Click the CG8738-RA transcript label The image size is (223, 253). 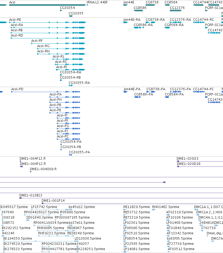pyautogui.click(x=155, y=20)
